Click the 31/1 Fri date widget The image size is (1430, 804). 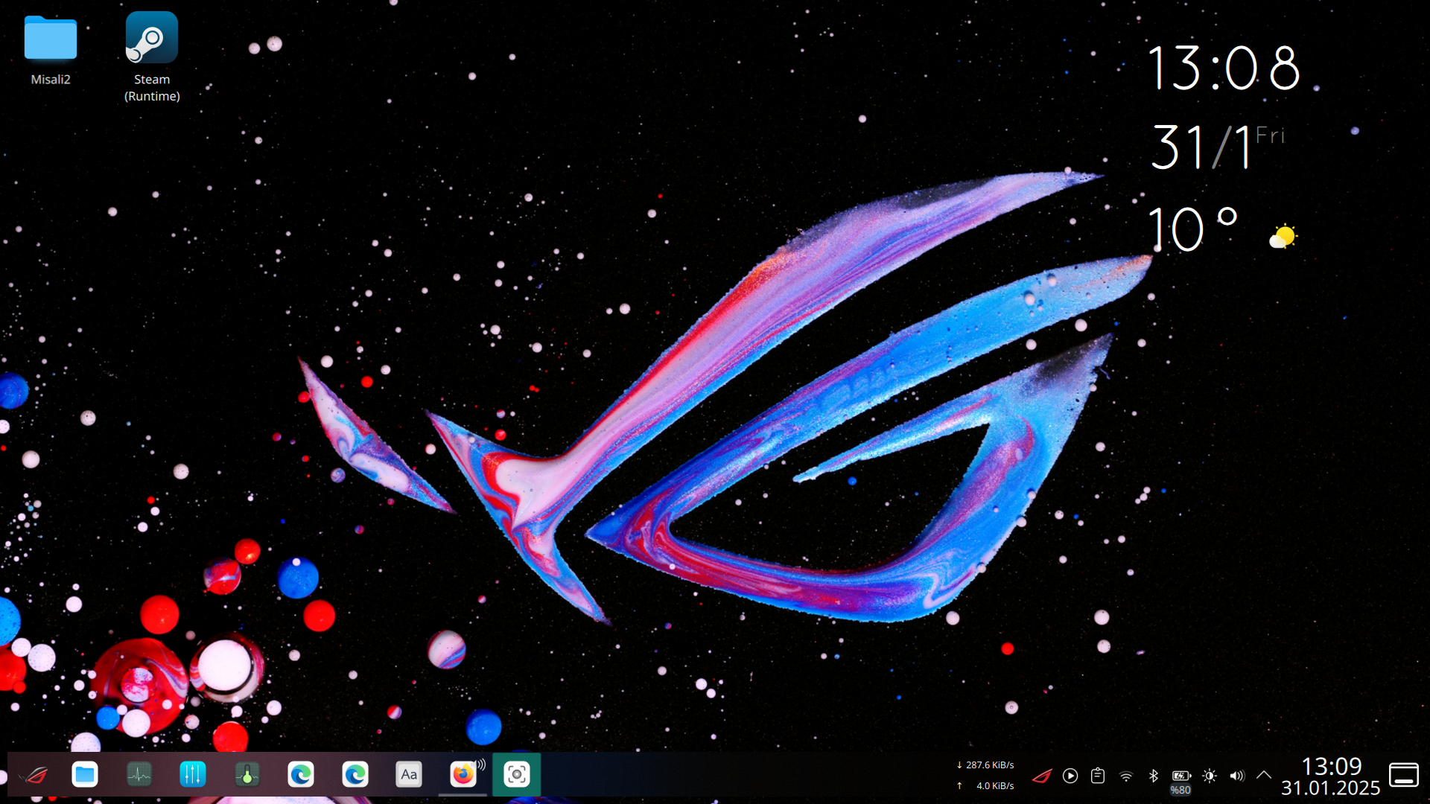click(1217, 146)
